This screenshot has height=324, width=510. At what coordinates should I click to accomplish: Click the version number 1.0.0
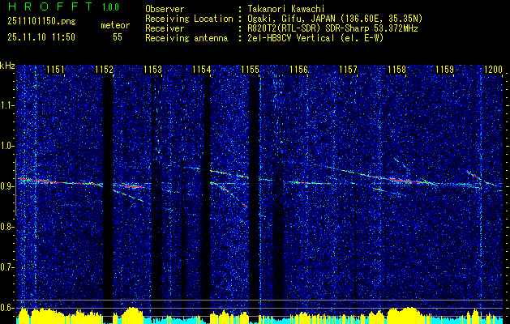coord(110,6)
